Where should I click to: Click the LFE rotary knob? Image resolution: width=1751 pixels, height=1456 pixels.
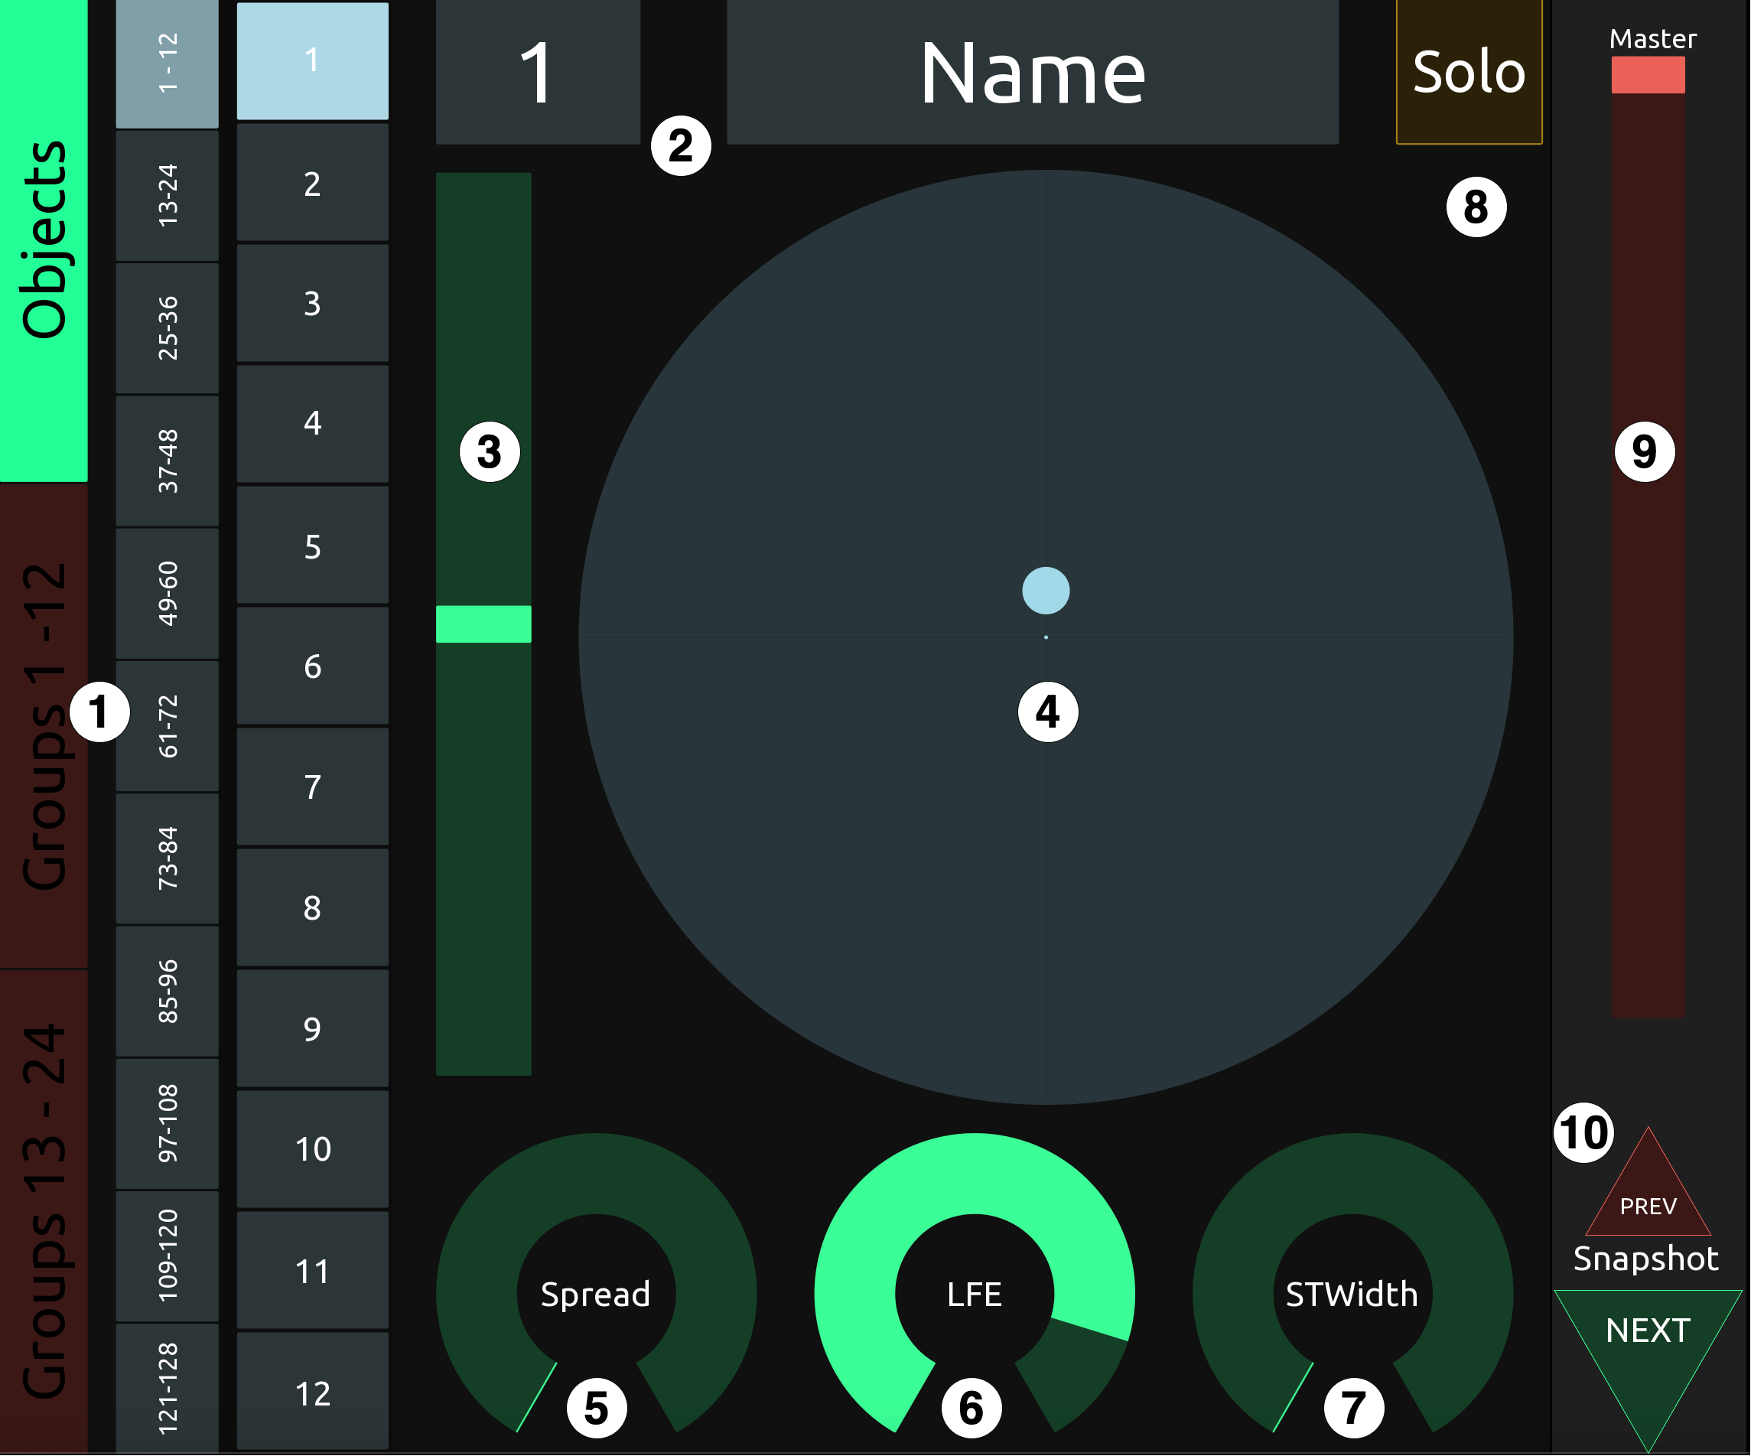coord(974,1293)
